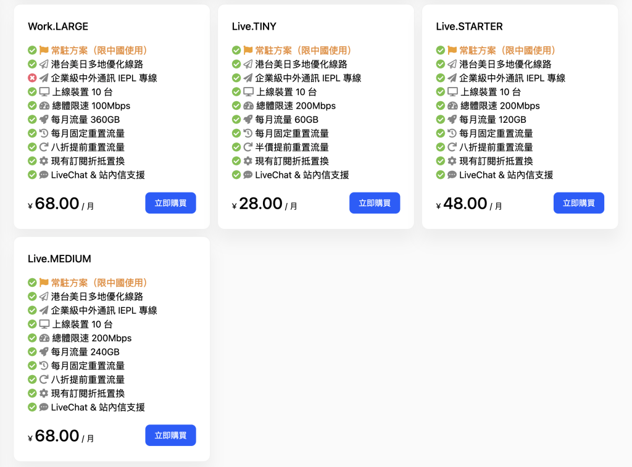Click the history clock icon in Live.STARTER
The width and height of the screenshot is (632, 467).
tap(452, 133)
